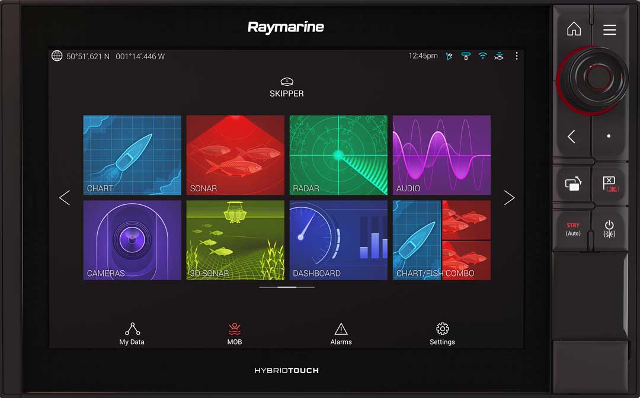Open the 3D Sonar app tile

pyautogui.click(x=235, y=240)
